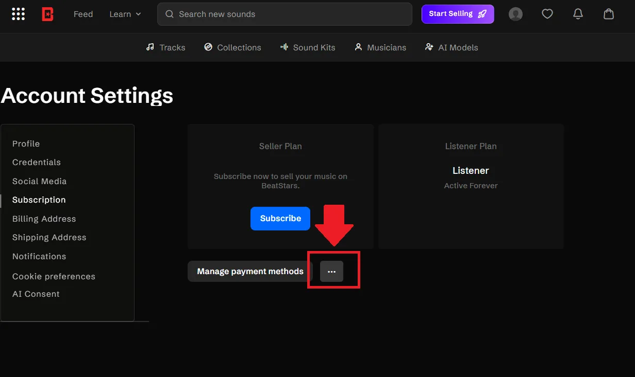Select AI Consent in settings sidebar
This screenshot has width=635, height=377.
(36, 294)
